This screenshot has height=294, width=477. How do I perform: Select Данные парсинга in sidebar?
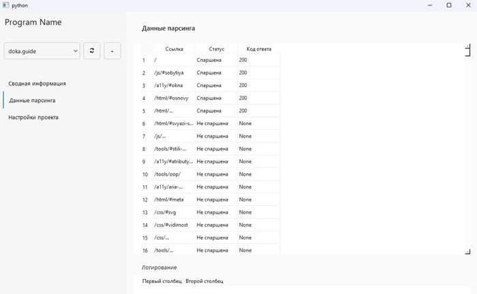coord(32,101)
